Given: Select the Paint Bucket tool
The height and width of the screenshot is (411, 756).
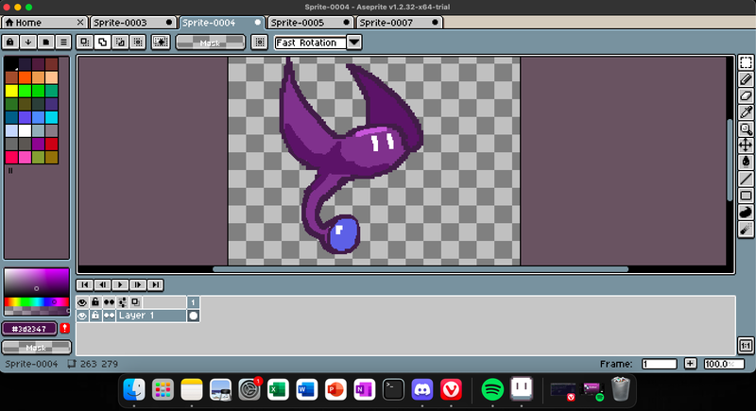Looking at the screenshot, I should 746,162.
